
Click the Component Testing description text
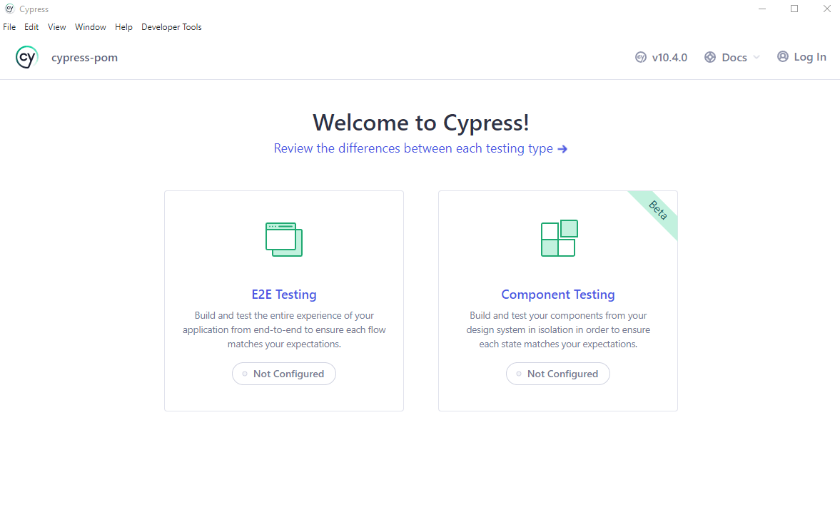point(558,329)
